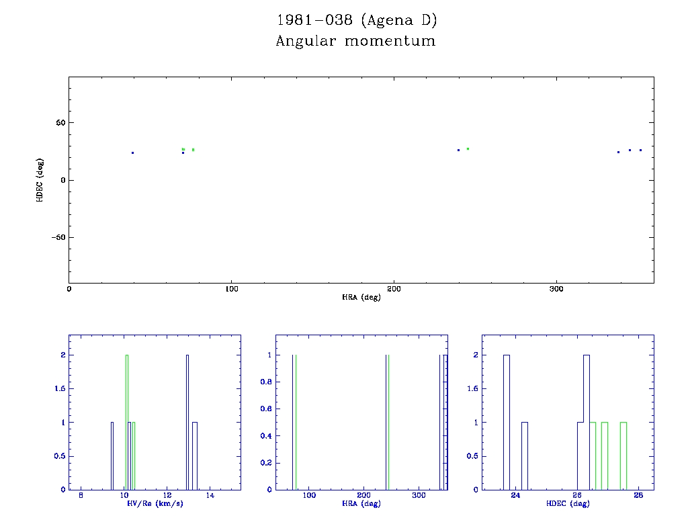Viewport: 688px width, 516px height.
Task: Click the blue bar of height 2 in the HV/Re histogram
Action: (187, 422)
